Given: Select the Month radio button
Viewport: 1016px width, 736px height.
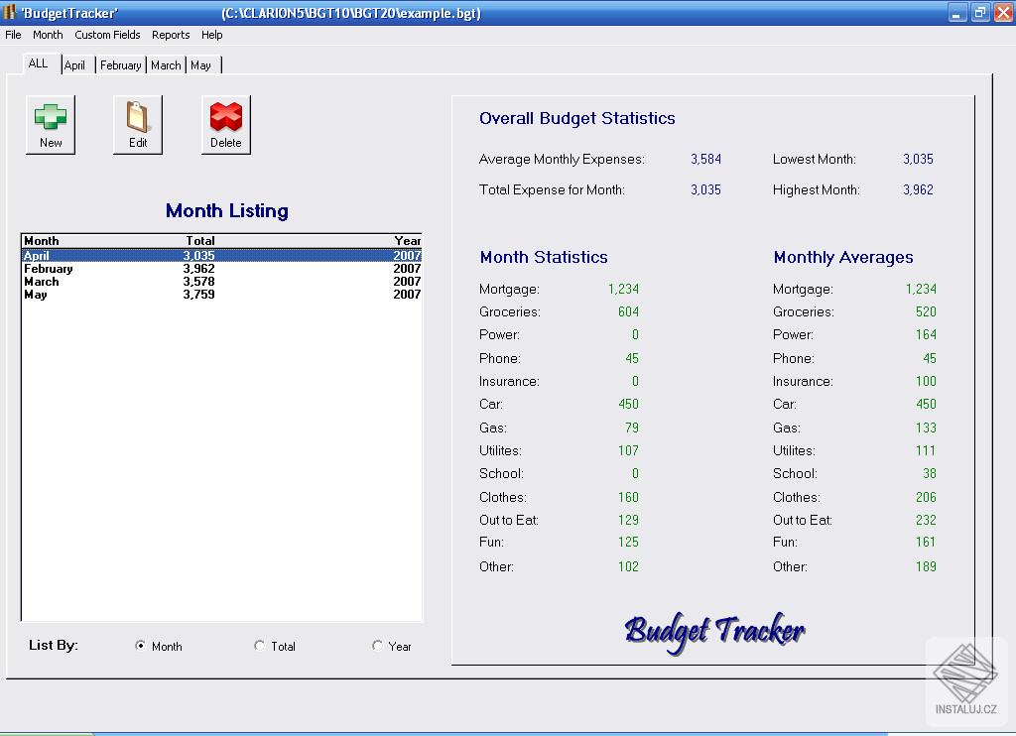Looking at the screenshot, I should click(x=141, y=646).
